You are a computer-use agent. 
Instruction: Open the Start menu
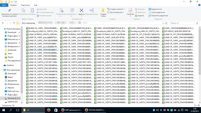coord(4,110)
